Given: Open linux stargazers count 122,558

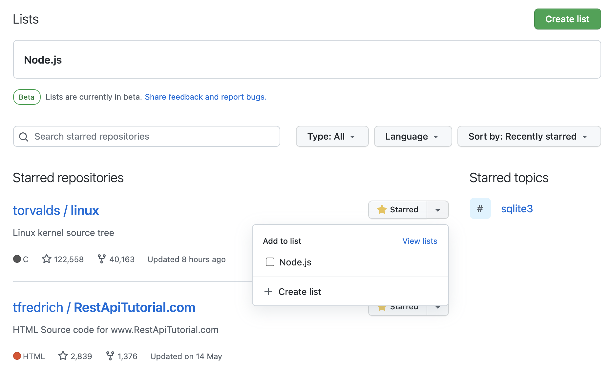Looking at the screenshot, I should click(63, 259).
